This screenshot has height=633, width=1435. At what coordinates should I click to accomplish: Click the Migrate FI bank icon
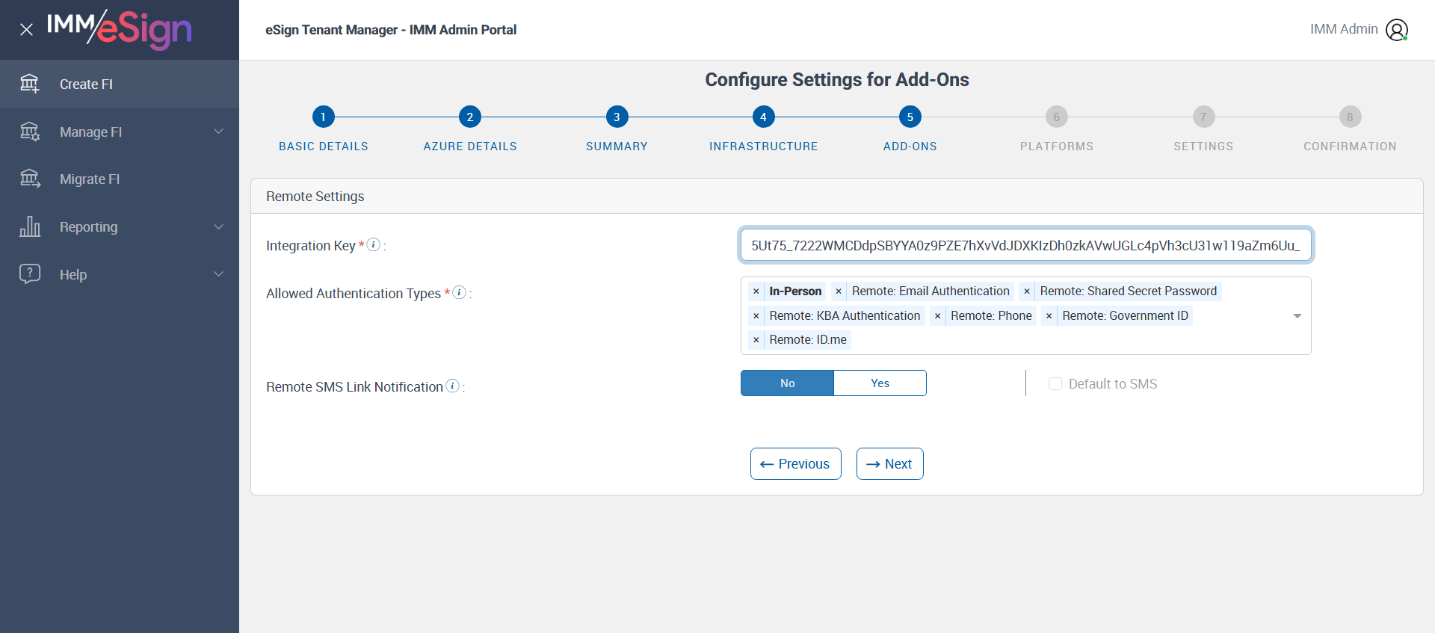pyautogui.click(x=30, y=179)
